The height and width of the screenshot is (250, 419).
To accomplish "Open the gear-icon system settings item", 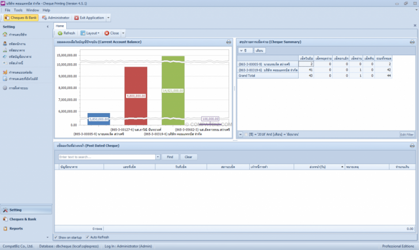I will tap(15, 88).
